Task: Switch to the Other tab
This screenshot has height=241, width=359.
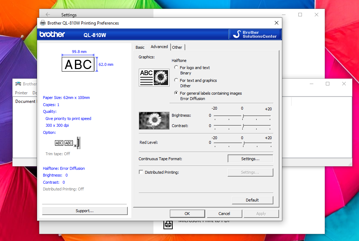Action: (177, 47)
